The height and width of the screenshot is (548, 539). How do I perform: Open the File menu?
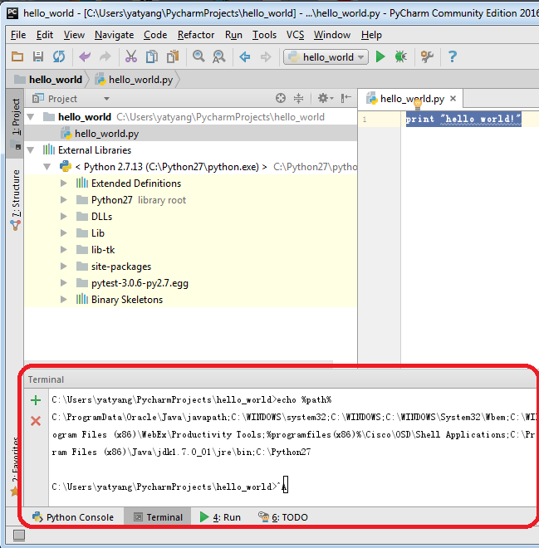(x=18, y=35)
